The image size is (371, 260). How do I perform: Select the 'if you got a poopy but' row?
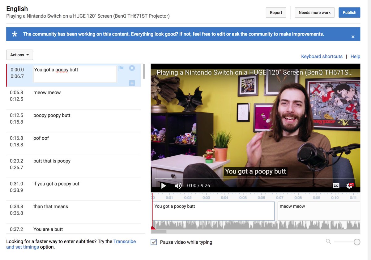(x=74, y=189)
